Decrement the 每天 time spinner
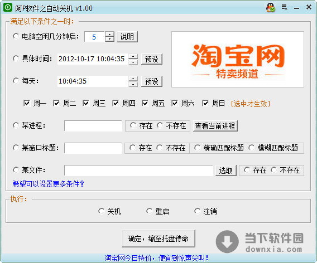 [133, 84]
